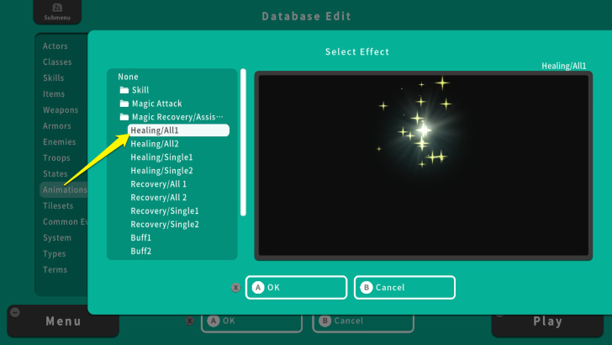Choose the Buff1 effect
Image resolution: width=612 pixels, height=345 pixels.
(141, 237)
